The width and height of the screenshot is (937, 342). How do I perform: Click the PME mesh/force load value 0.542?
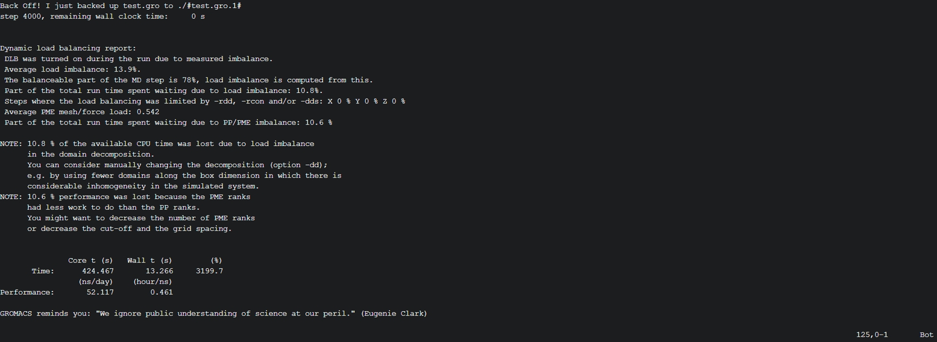(x=148, y=112)
